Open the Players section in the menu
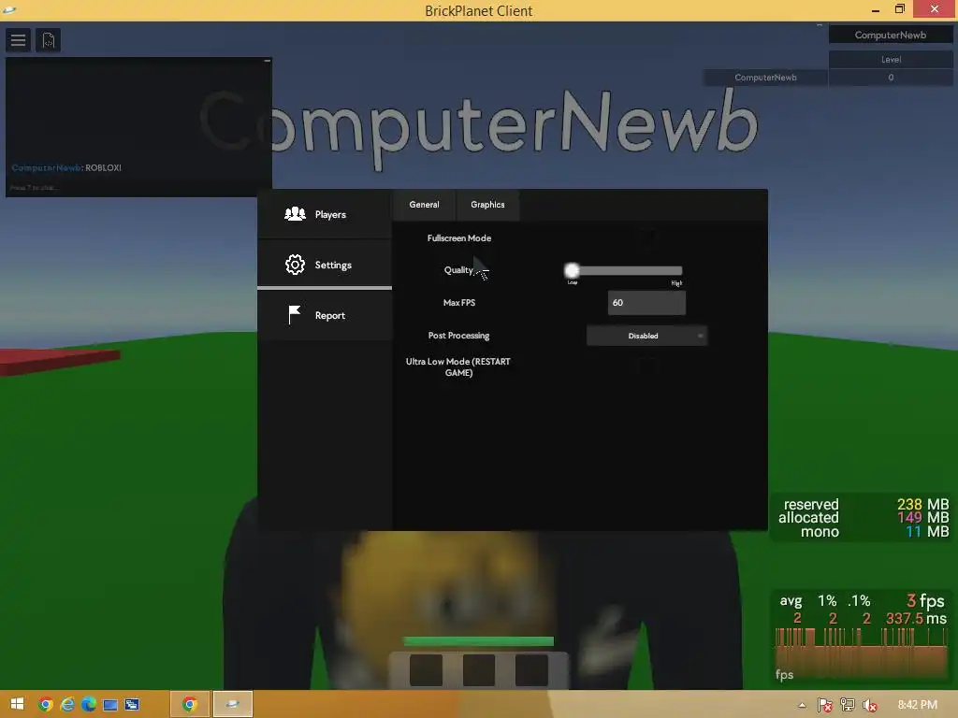The width and height of the screenshot is (958, 718). point(325,214)
